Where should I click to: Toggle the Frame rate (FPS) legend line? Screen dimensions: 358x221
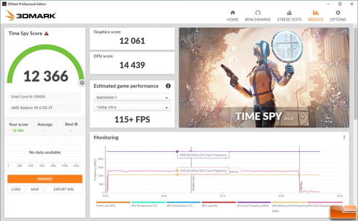click(113, 204)
